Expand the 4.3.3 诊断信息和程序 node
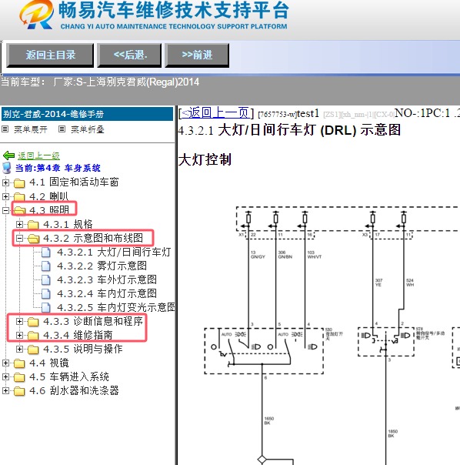Viewport: 460px width, 465px height. click(x=19, y=321)
